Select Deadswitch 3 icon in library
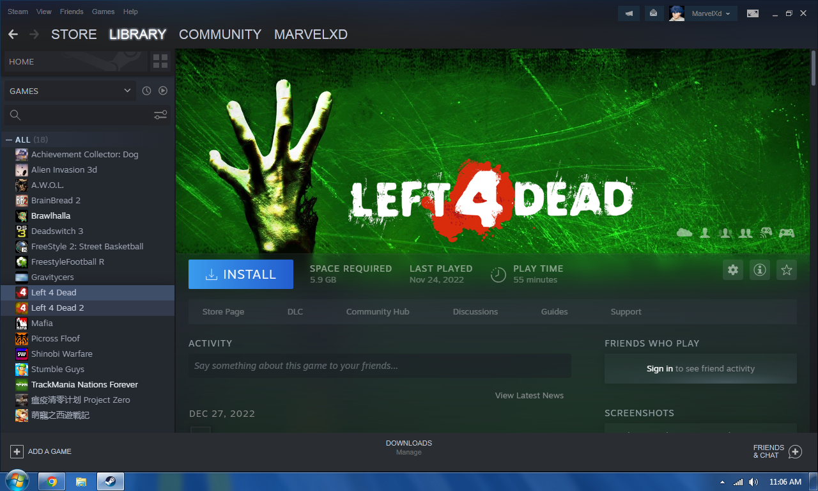 pos(22,231)
